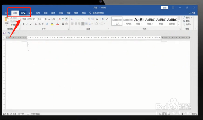Viewport: 203px width, 120px height.
Task: Toggle Align Left paragraph
Action: pos(72,24)
